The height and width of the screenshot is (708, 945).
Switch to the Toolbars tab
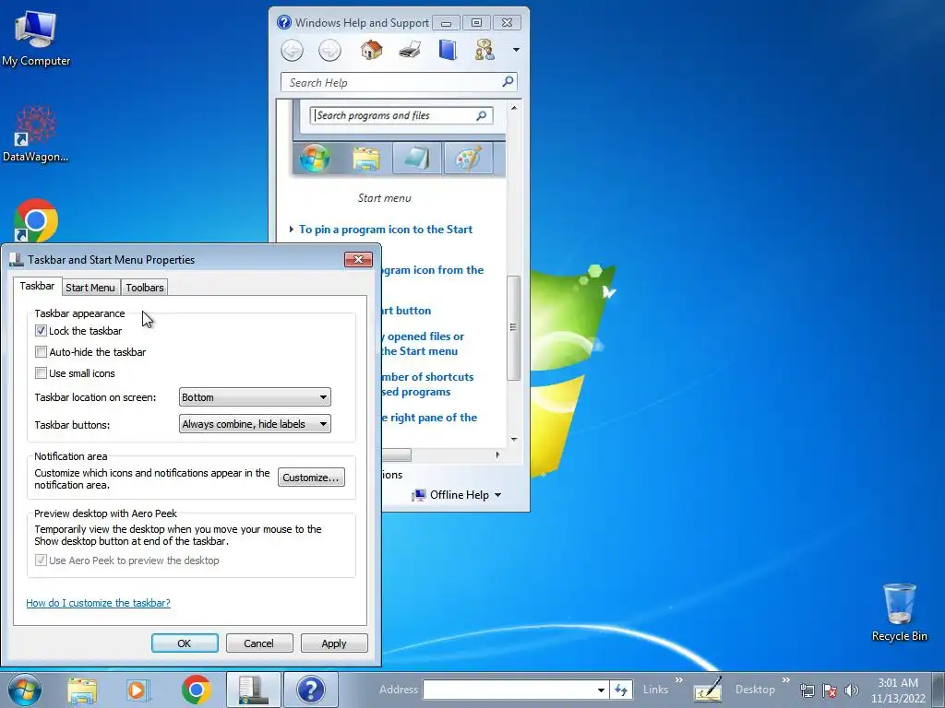click(145, 288)
